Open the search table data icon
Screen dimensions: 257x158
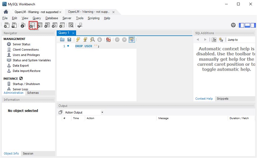point(71,25)
